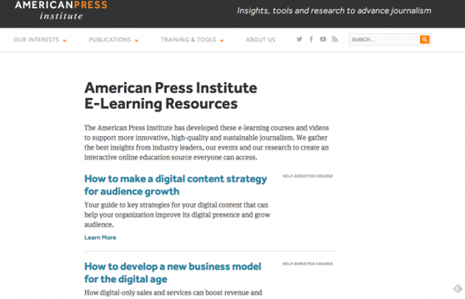Open the Facebook social icon
This screenshot has width=465, height=299.
[x=311, y=39]
